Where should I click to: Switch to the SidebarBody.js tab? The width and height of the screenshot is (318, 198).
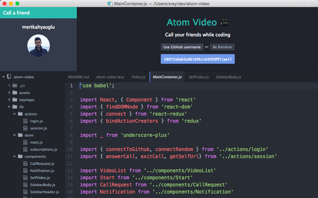pyautogui.click(x=229, y=77)
